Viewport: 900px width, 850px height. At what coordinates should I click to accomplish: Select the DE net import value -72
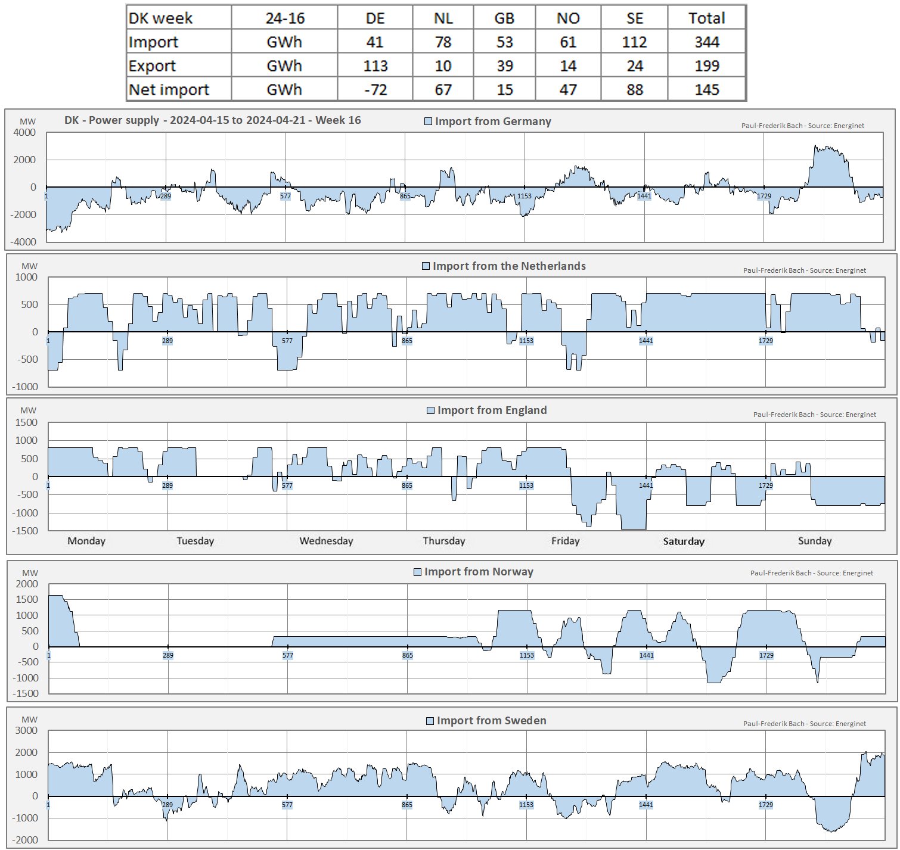pos(375,89)
